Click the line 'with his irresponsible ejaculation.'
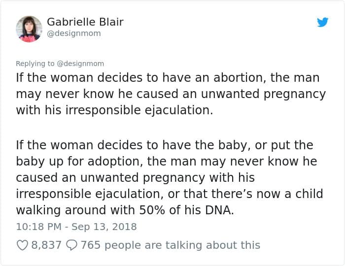 (114, 110)
